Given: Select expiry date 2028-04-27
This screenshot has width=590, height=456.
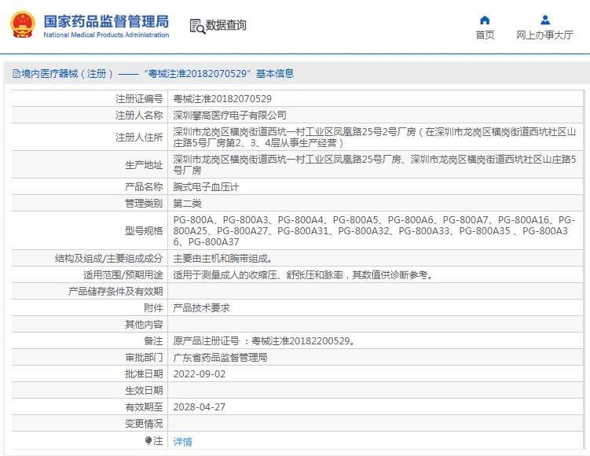Looking at the screenshot, I should coord(200,407).
